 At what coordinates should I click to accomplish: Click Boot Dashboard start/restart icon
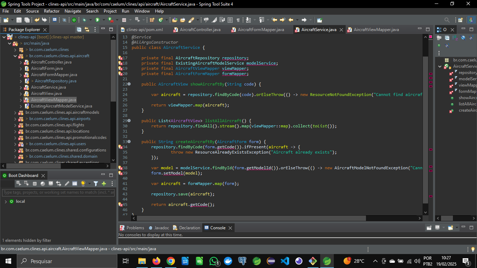(x=19, y=184)
